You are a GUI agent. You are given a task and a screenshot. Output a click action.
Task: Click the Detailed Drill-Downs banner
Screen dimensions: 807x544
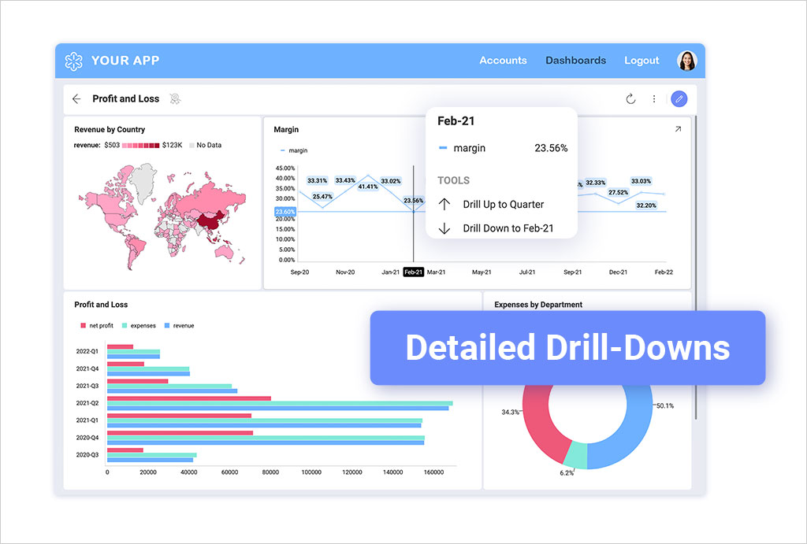click(x=567, y=348)
